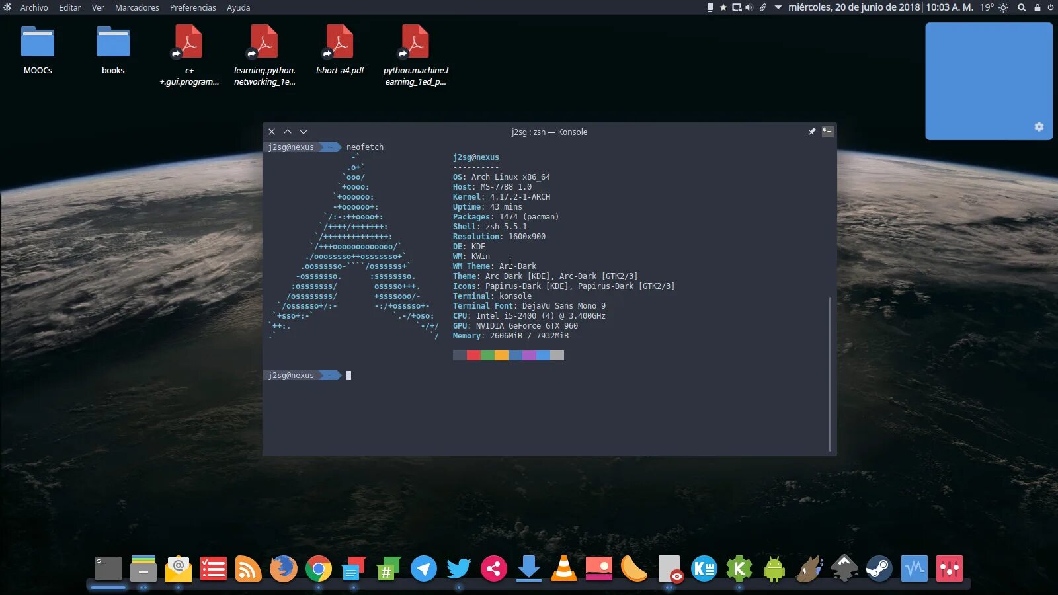Open the mail client icon in the dock
The height and width of the screenshot is (595, 1058).
[x=179, y=569]
